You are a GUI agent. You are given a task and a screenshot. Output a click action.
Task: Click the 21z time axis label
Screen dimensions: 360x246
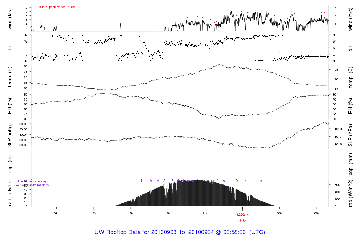[x=205, y=213]
